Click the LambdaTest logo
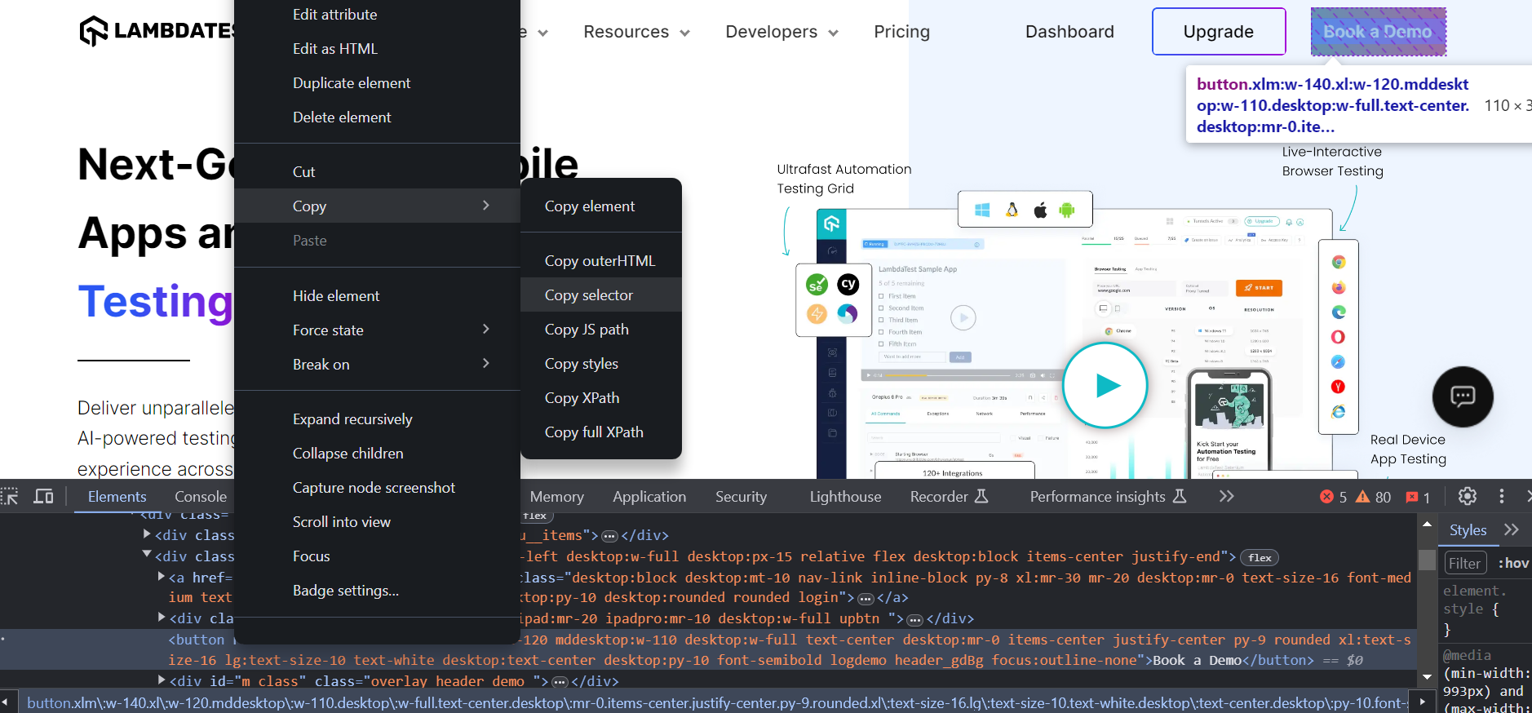This screenshot has width=1532, height=713. [157, 31]
